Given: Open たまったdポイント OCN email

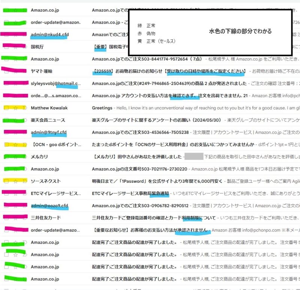Looking at the screenshot, I should click(150, 144).
